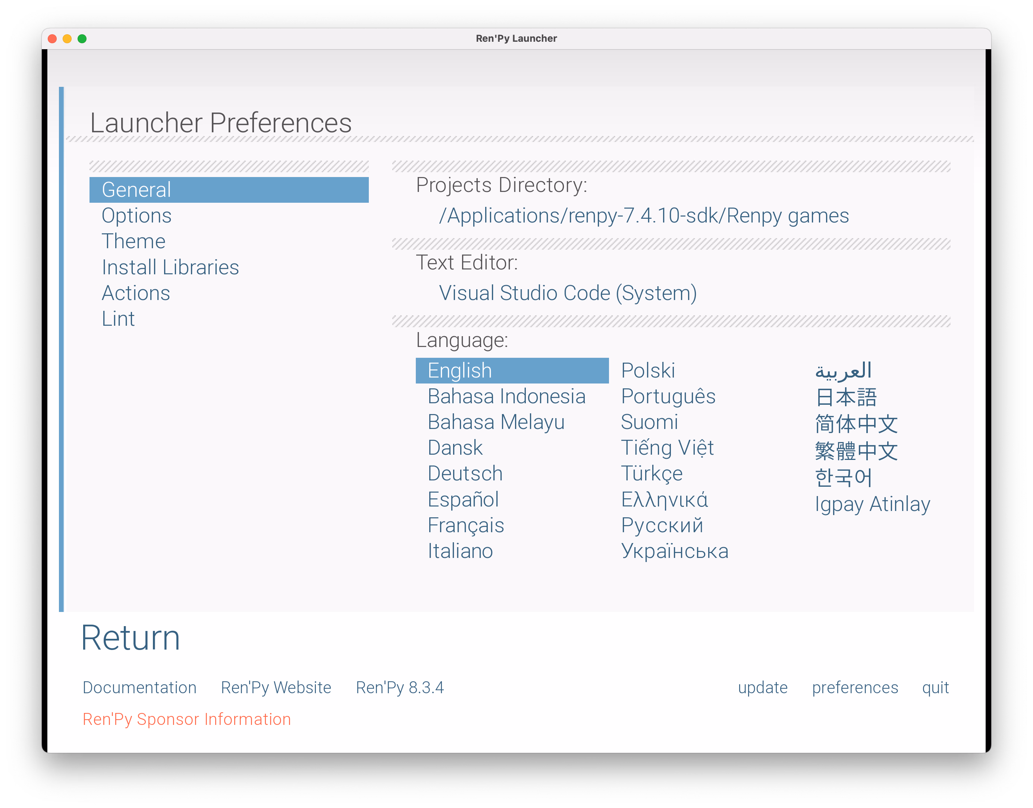1033x808 pixels.
Task: Select the Arabic language option
Action: pos(843,370)
